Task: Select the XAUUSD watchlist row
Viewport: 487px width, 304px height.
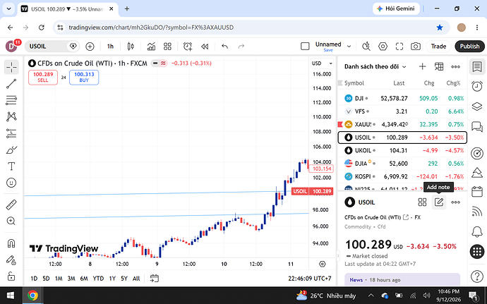Action: tap(402, 125)
